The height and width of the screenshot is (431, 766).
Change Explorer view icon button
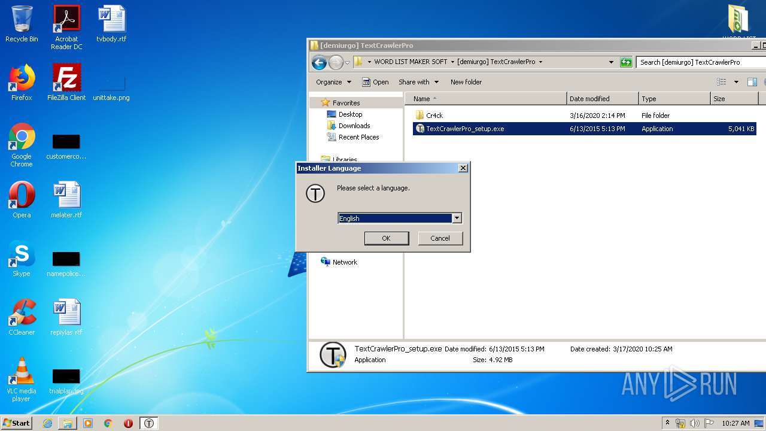point(722,82)
